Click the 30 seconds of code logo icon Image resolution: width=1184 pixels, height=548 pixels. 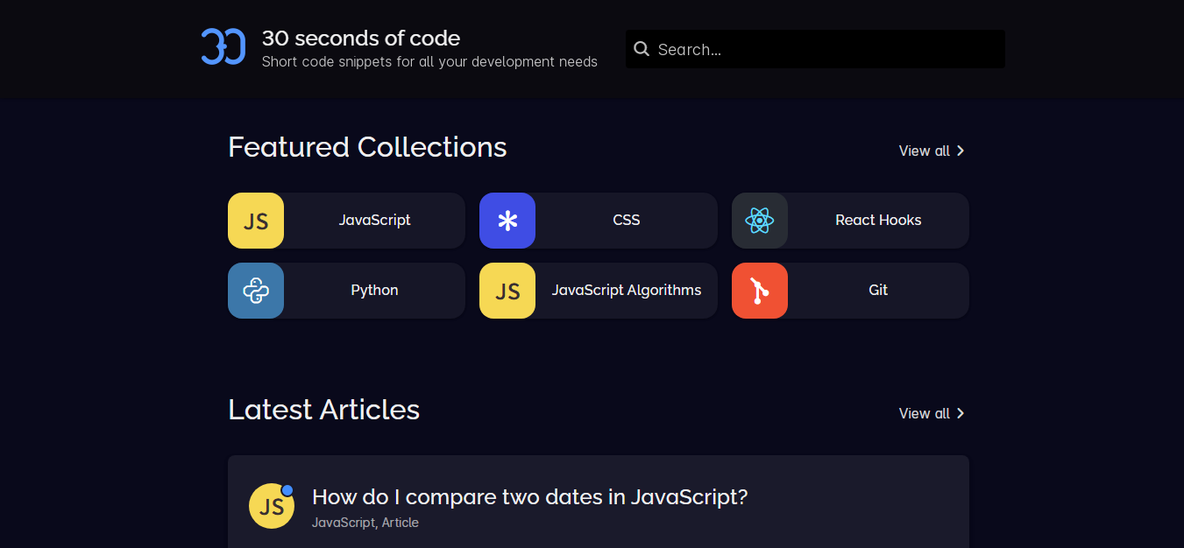tap(223, 46)
